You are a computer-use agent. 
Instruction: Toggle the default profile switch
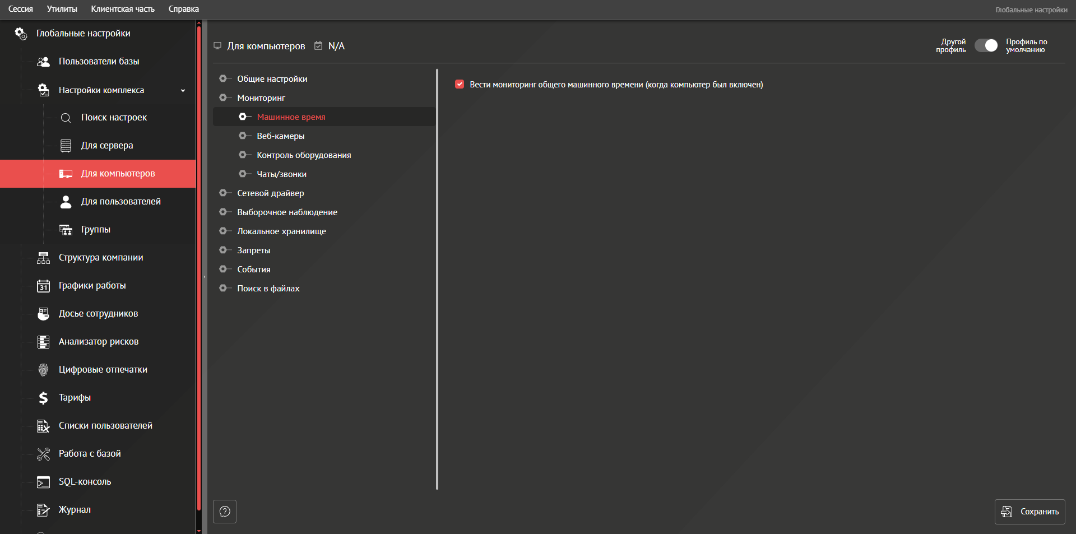pos(986,45)
